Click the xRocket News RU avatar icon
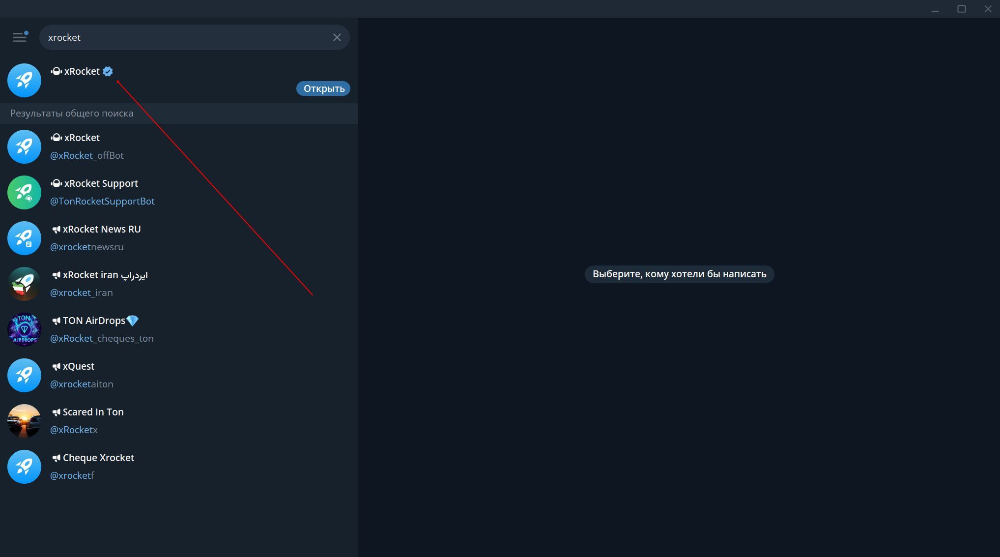 coord(24,238)
